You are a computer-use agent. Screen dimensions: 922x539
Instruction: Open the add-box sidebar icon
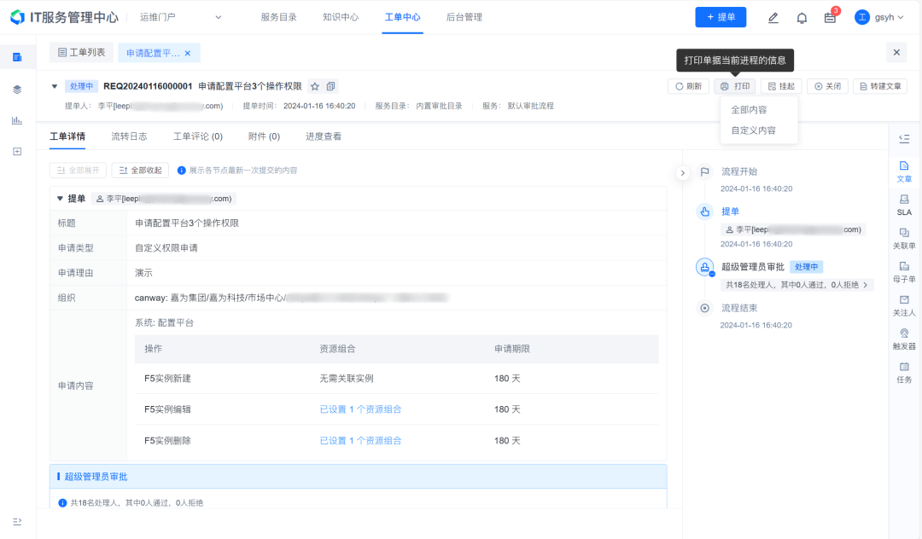(17, 152)
